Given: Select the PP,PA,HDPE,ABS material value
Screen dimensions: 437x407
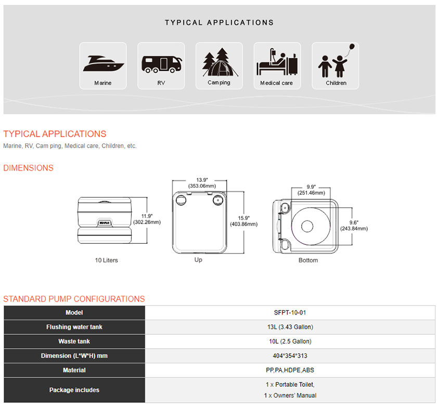Looking at the screenshot, I should 290,370.
